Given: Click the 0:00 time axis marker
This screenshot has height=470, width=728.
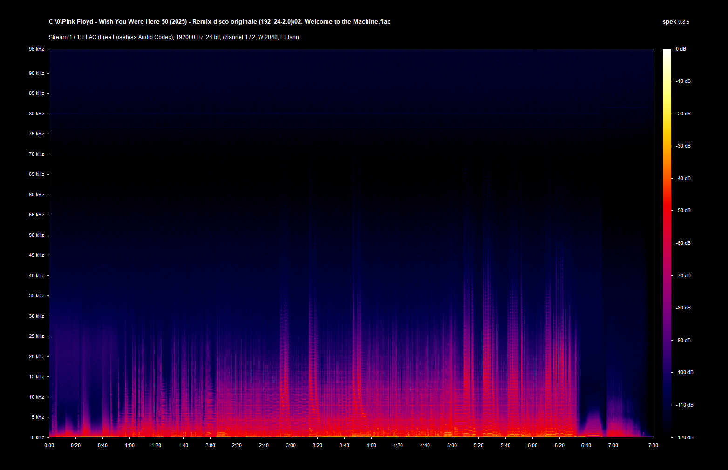Looking at the screenshot, I should point(49,445).
